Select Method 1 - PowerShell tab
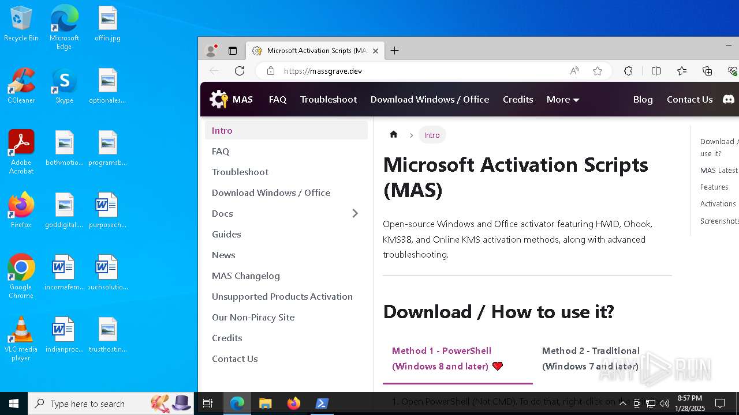The height and width of the screenshot is (415, 739). click(457, 359)
